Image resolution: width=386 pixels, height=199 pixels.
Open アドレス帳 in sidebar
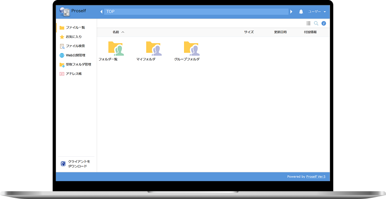point(73,74)
